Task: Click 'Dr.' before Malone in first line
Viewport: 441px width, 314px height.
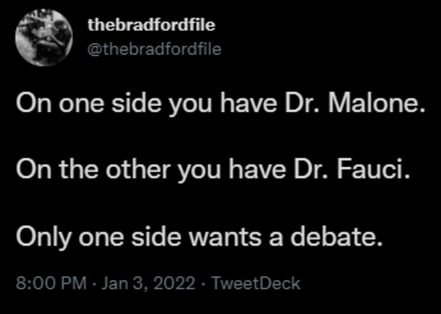Action: tap(302, 103)
